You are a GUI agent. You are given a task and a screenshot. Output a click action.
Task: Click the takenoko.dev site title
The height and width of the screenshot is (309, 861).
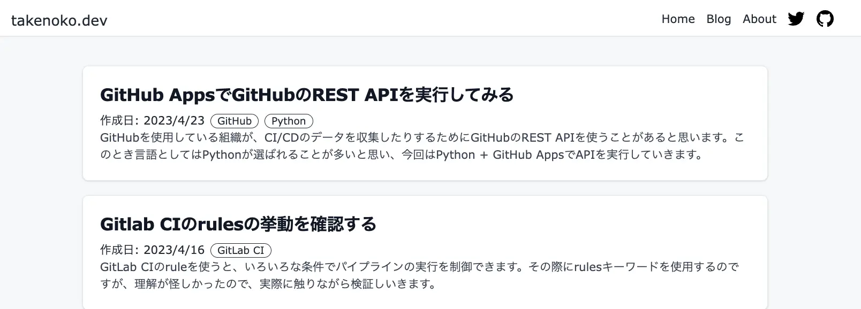tap(59, 21)
